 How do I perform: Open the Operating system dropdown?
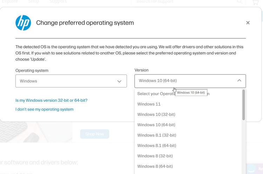[x=71, y=81]
